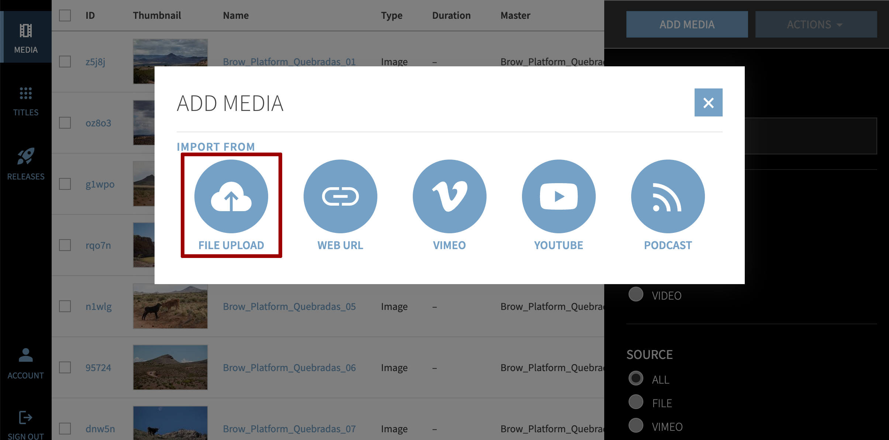Select the Video type radio button

click(636, 294)
